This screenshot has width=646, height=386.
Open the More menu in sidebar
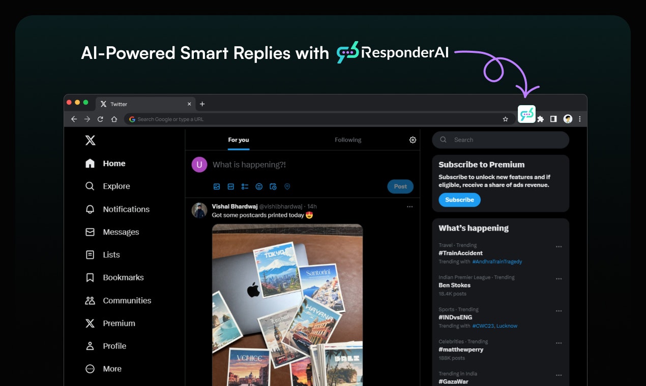(104, 369)
